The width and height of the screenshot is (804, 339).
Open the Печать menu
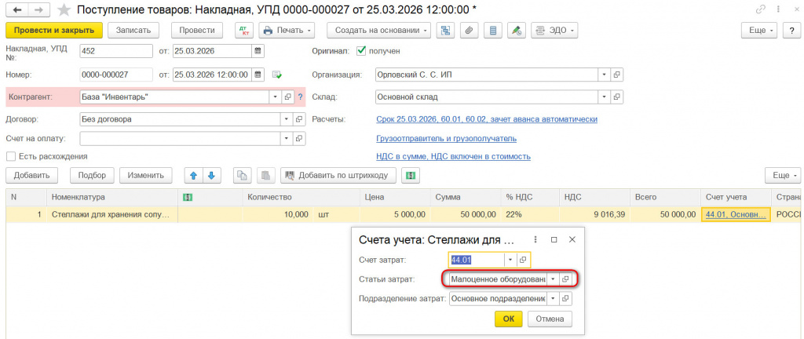coord(287,31)
